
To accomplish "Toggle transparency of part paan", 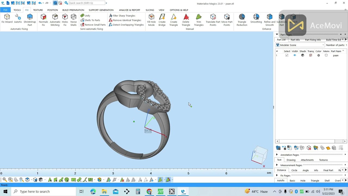I will point(310,55).
